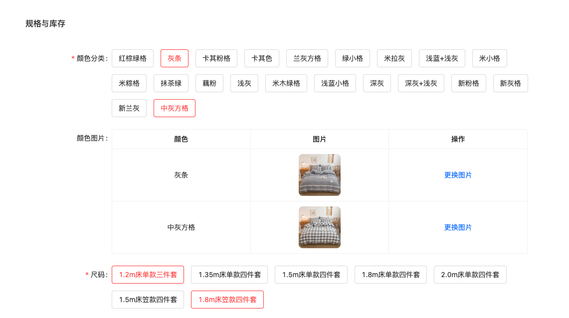Select the 兰灰方格 color tag

coord(307,58)
